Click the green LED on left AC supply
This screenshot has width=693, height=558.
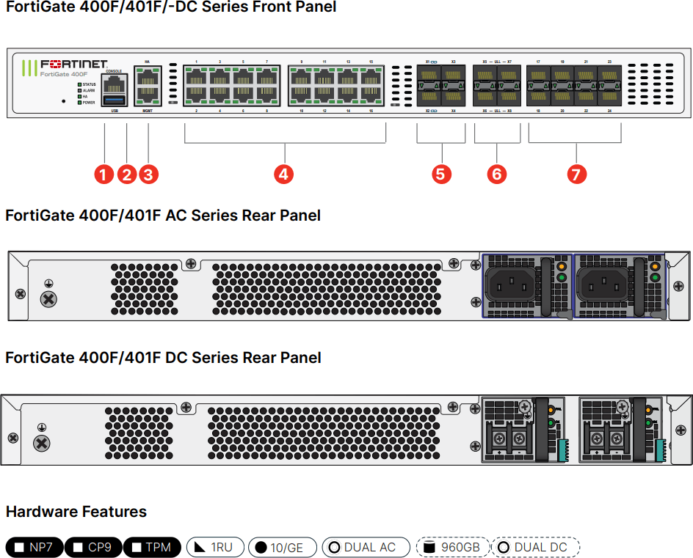point(562,277)
